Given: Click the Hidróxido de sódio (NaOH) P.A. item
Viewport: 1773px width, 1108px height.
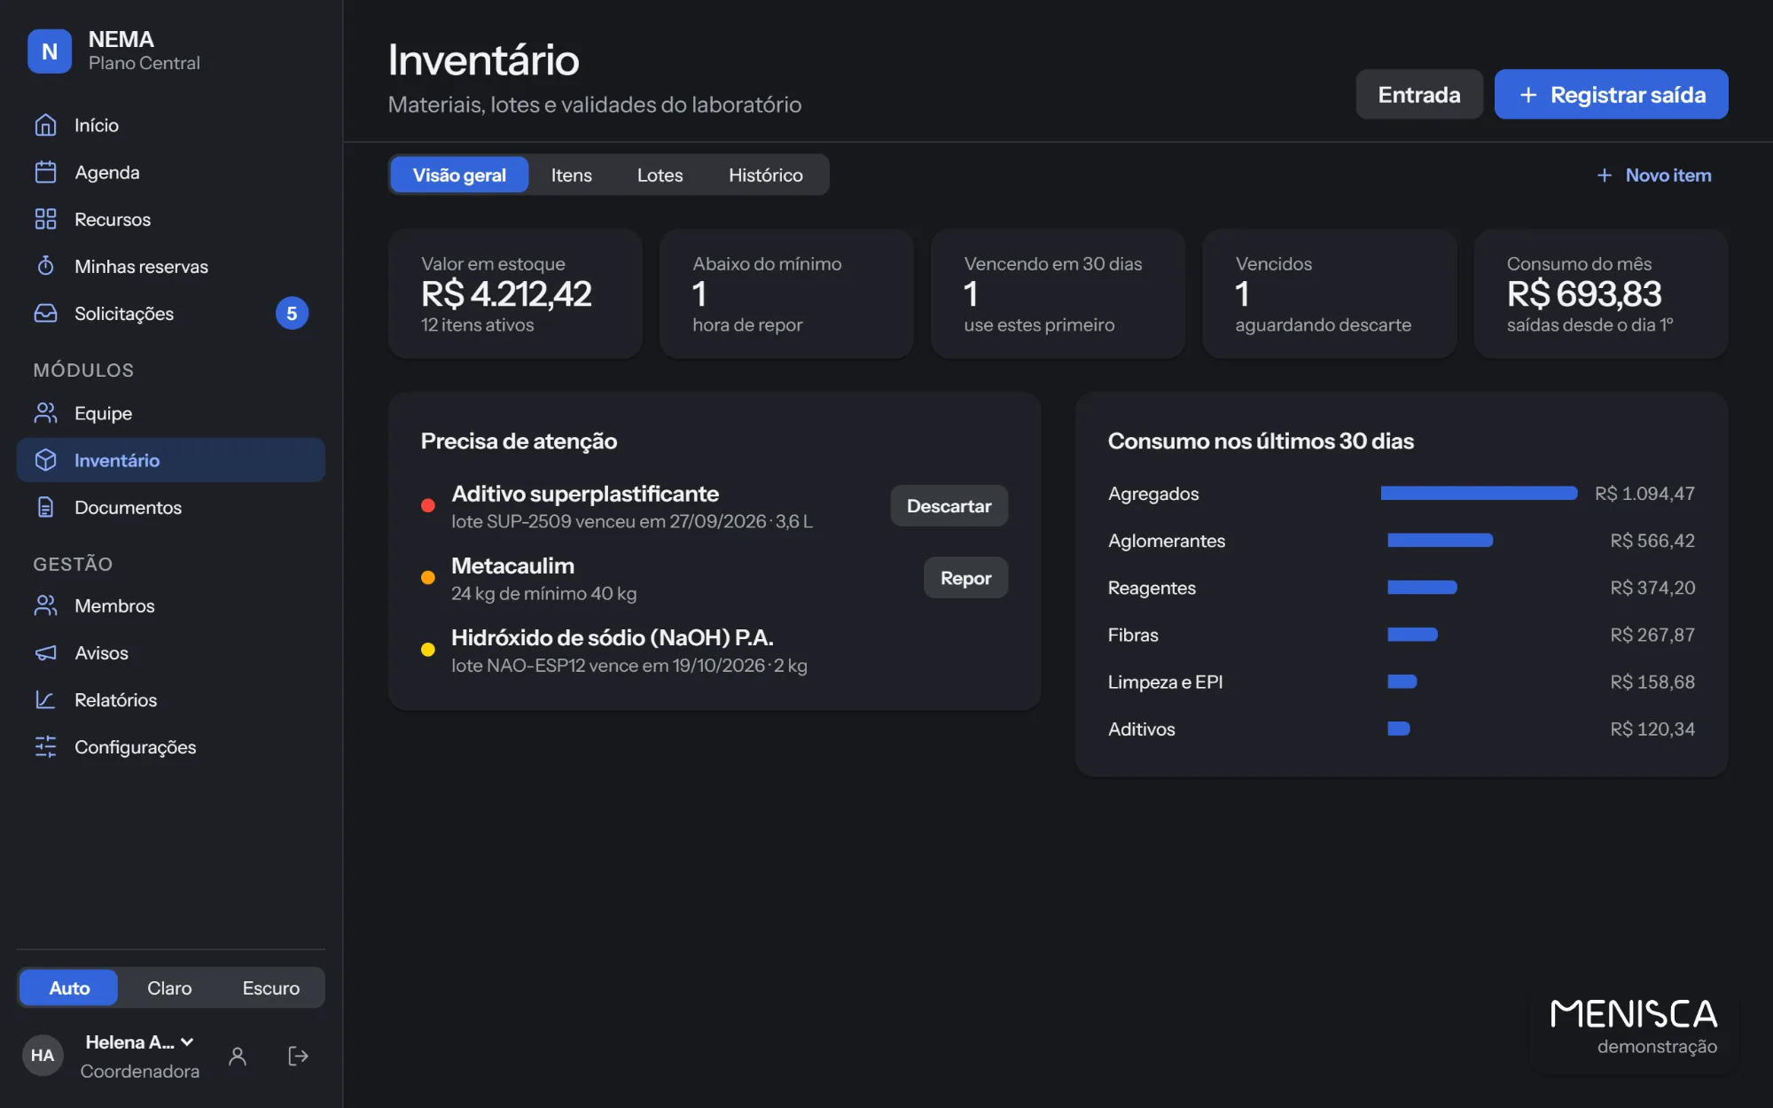Looking at the screenshot, I should point(714,650).
